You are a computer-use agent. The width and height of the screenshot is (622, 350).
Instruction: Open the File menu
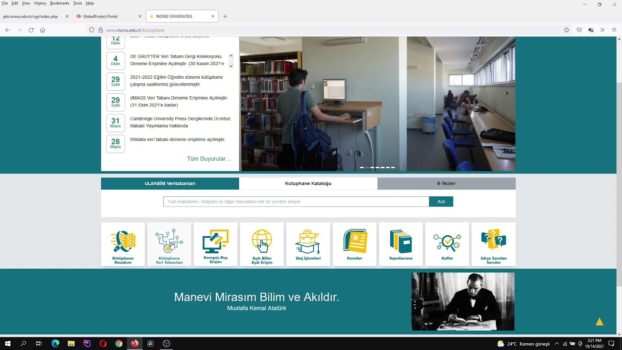(5, 3)
